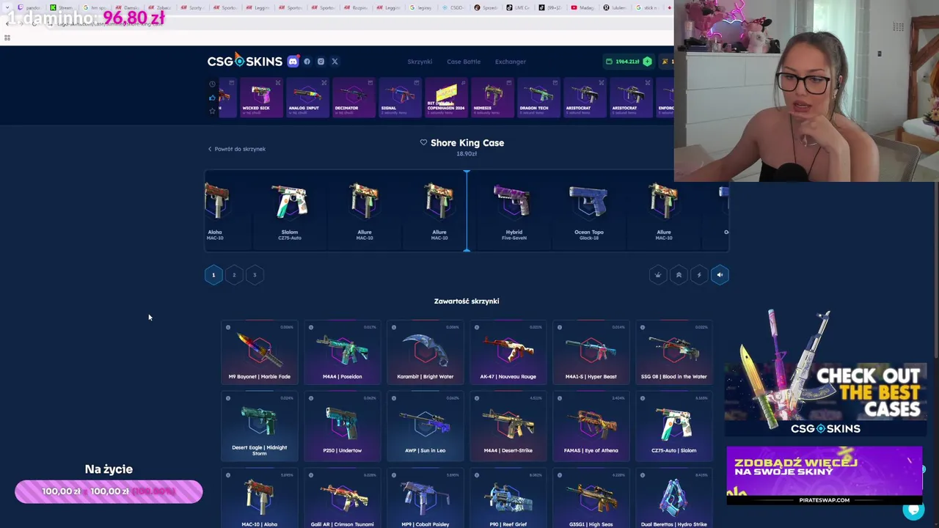Select opening three cases

pyautogui.click(x=255, y=275)
